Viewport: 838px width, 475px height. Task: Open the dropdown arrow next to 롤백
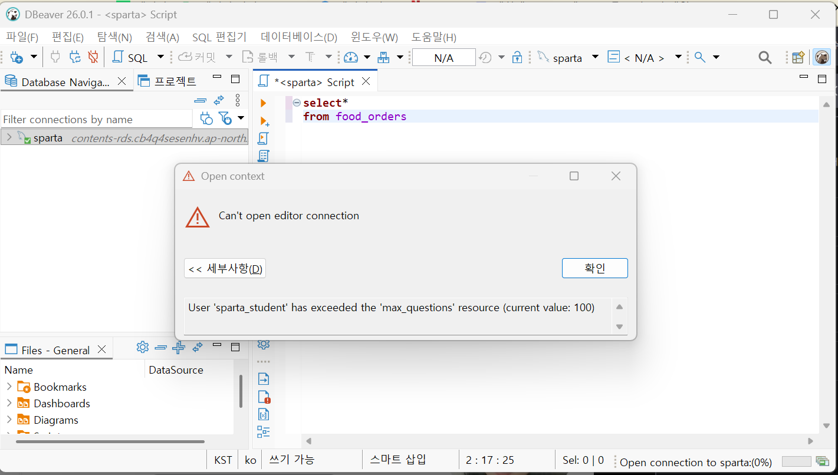tap(291, 57)
